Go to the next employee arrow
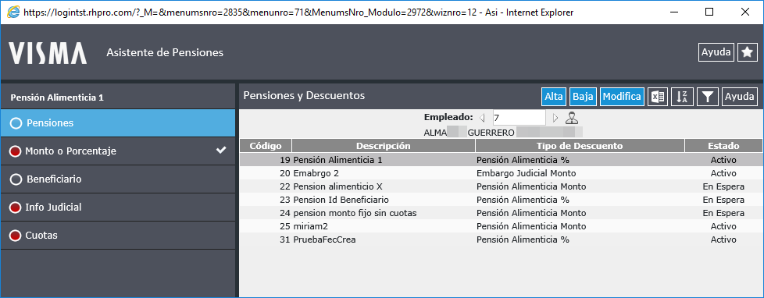764x298 pixels. [x=555, y=118]
